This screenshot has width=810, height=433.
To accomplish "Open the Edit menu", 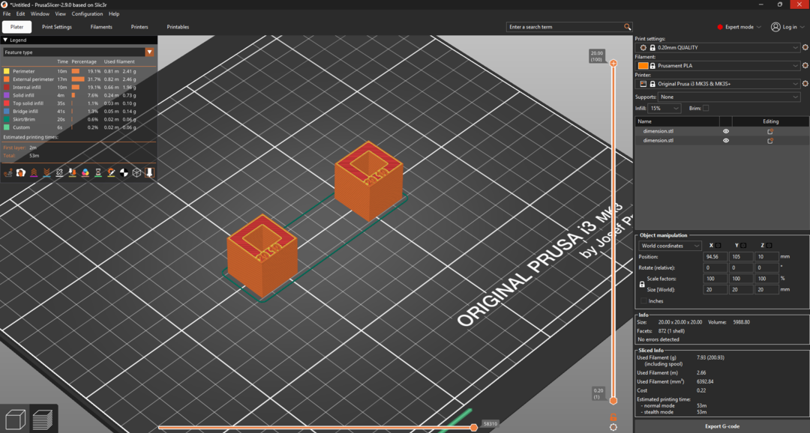I will pyautogui.click(x=21, y=14).
